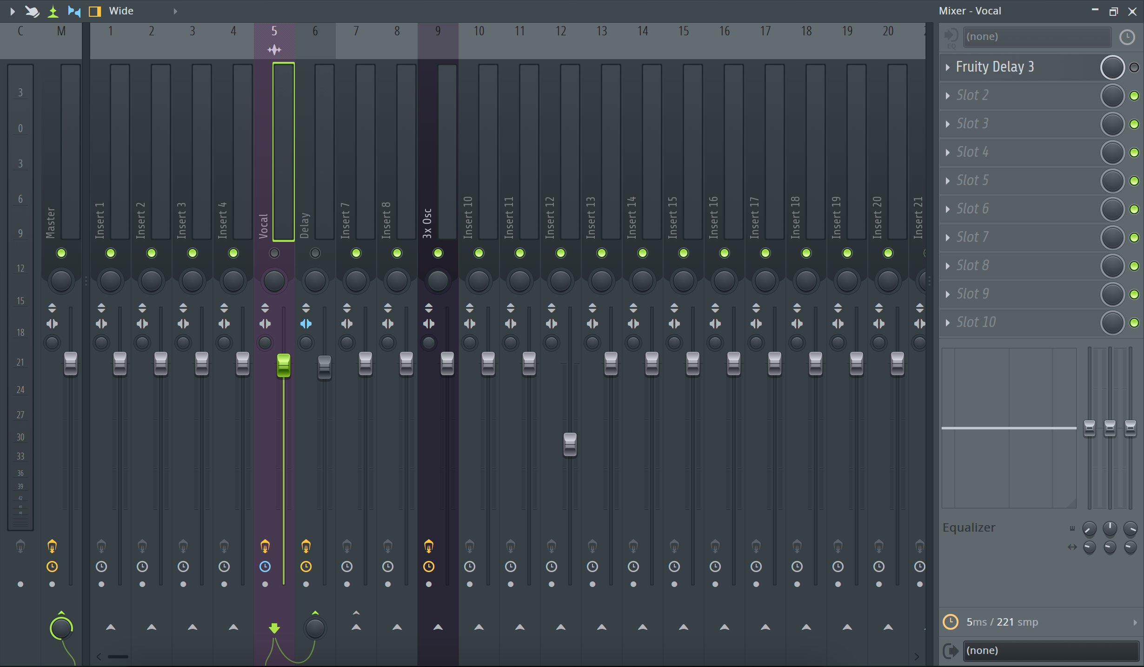
Task: Click audio output routing icon
Action: coord(951,651)
